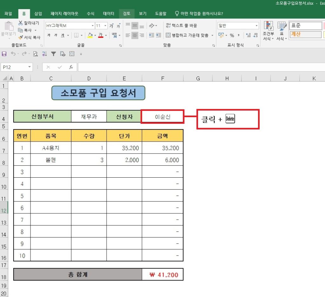Screen dimensions: 325x297
Task: Apply red font color
Action: [101, 35]
